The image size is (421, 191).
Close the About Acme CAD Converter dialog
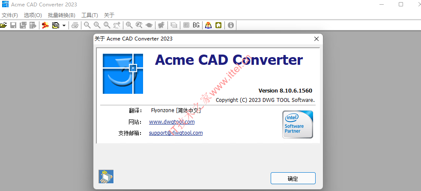click(x=316, y=39)
